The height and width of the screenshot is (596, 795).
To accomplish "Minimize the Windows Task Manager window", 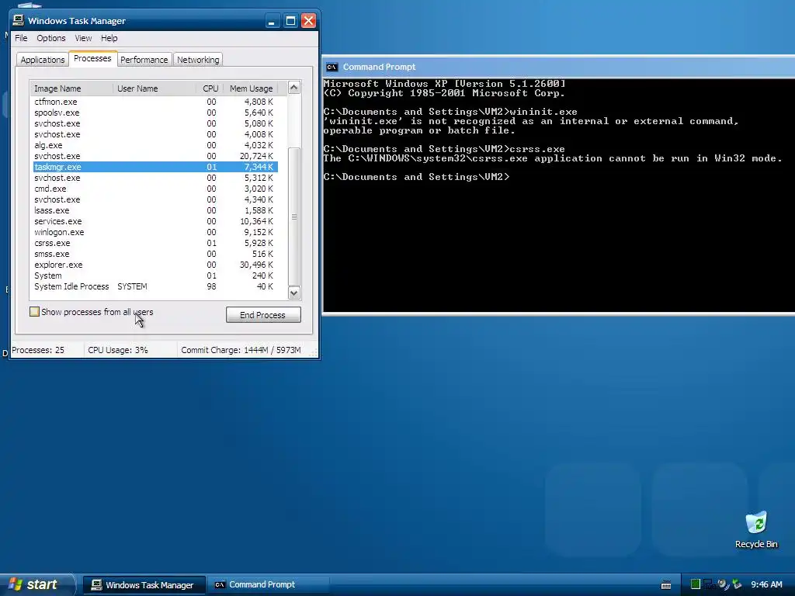I will click(273, 21).
